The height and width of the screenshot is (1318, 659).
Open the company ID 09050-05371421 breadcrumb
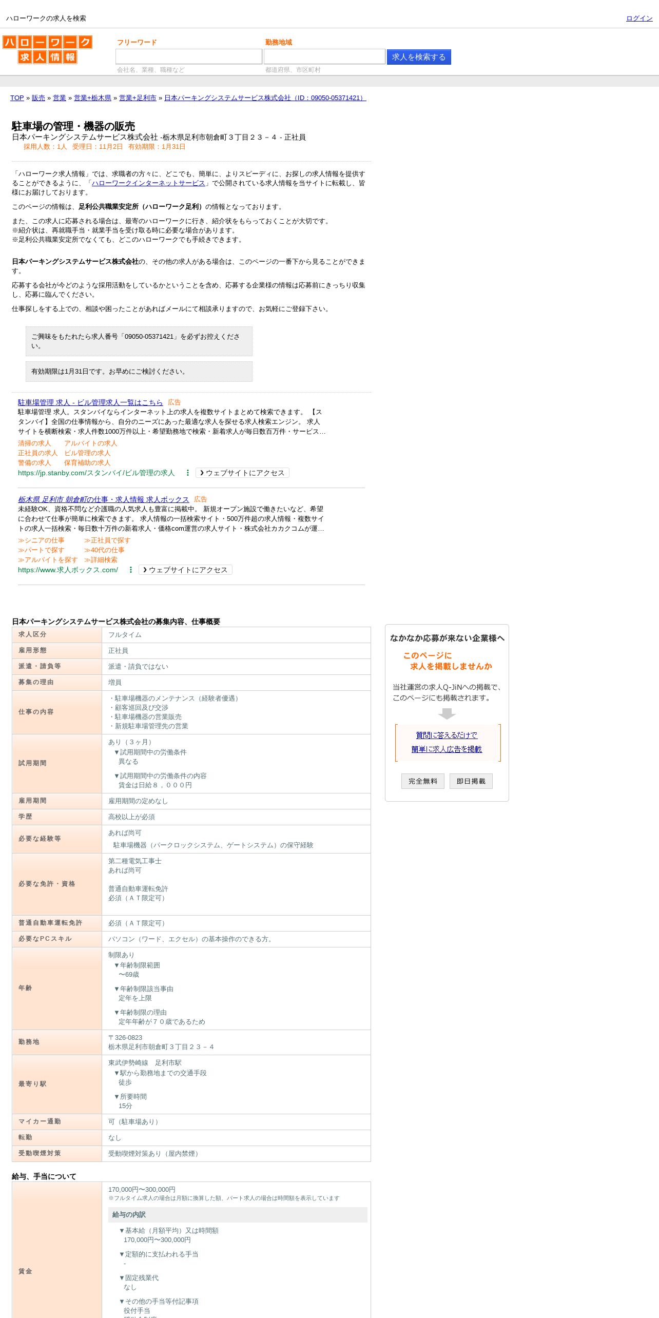pyautogui.click(x=265, y=98)
